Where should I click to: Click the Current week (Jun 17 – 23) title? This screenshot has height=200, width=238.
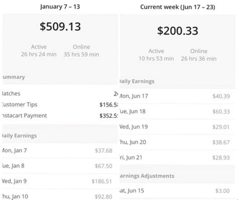pos(178,7)
